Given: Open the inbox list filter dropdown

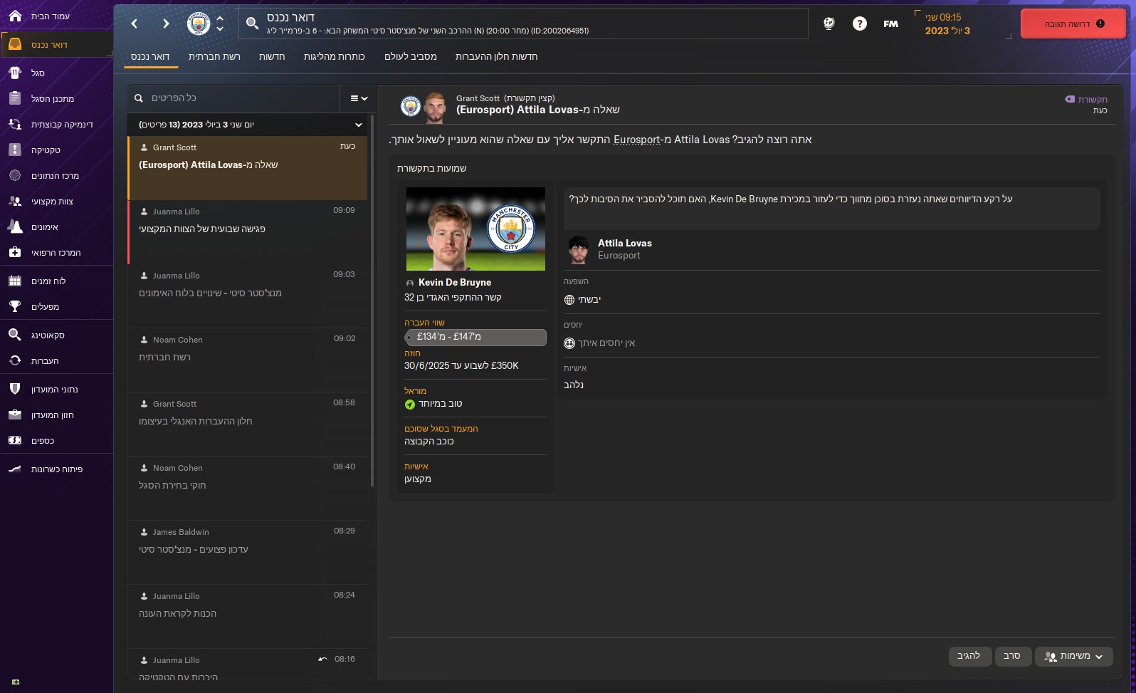Looking at the screenshot, I should [359, 98].
